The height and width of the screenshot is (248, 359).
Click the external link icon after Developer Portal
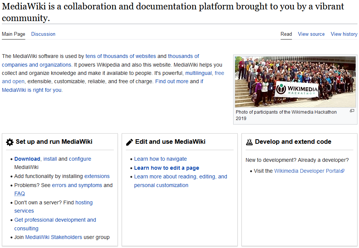point(342,171)
